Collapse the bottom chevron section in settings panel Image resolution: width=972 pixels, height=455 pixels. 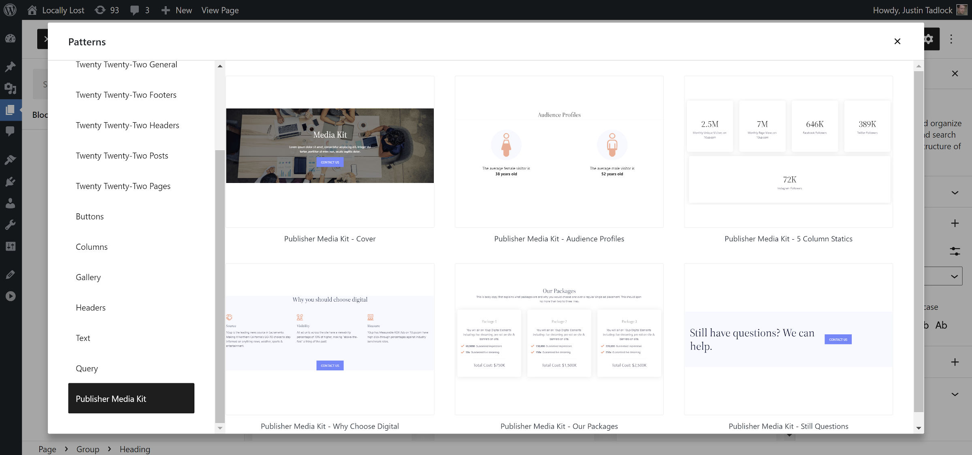[955, 394]
